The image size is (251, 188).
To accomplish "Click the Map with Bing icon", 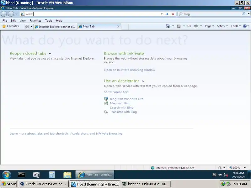I will [x=106, y=103].
